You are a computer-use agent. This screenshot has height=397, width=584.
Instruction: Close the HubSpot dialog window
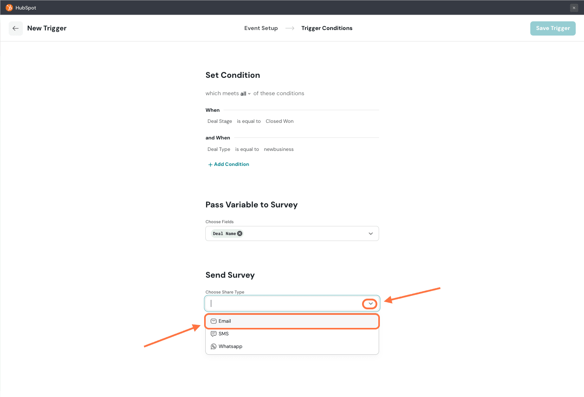(x=574, y=8)
